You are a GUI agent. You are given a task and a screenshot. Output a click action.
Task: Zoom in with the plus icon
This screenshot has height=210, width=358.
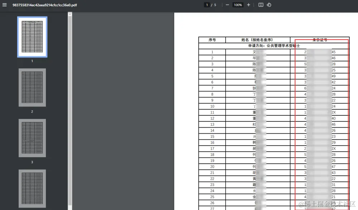point(248,5)
